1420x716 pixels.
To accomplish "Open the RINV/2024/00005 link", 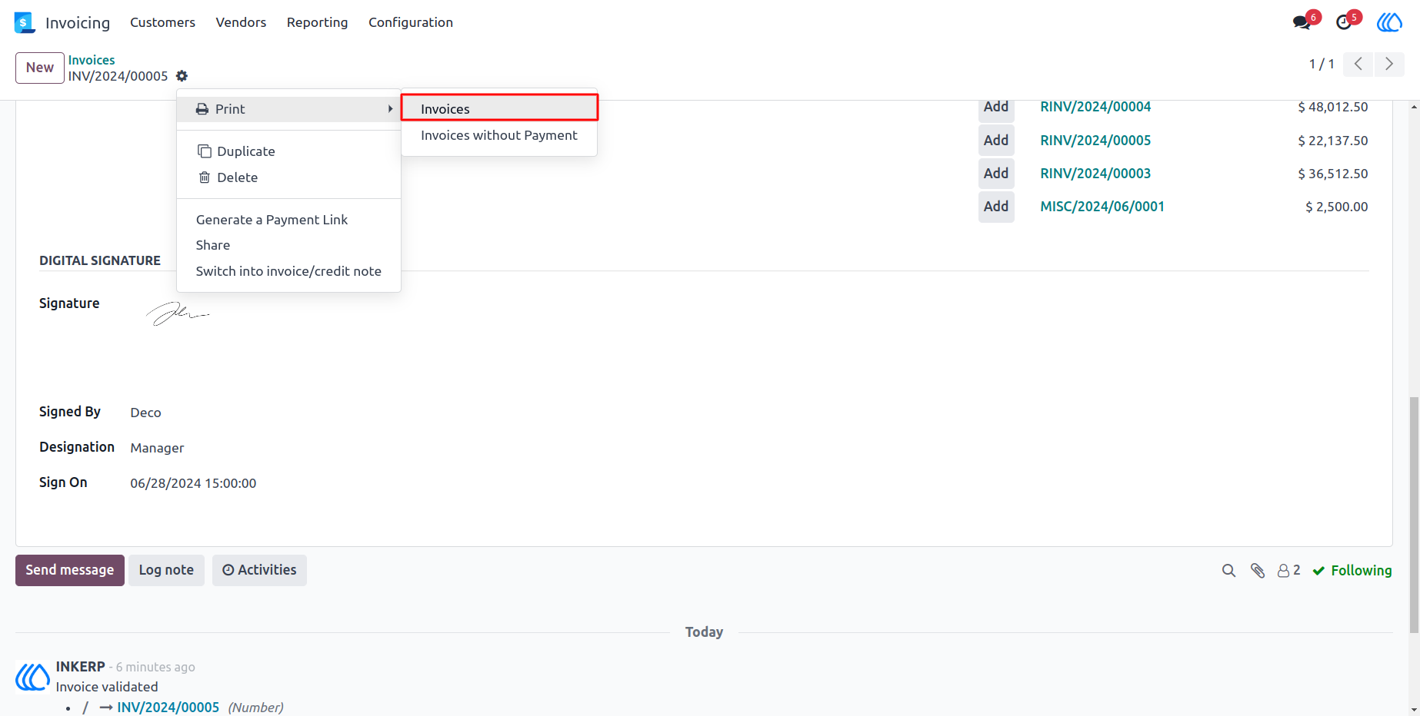I will click(1095, 141).
